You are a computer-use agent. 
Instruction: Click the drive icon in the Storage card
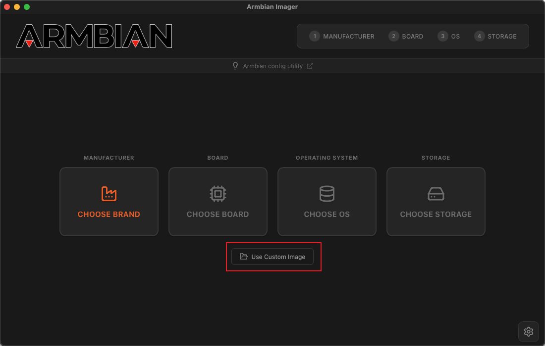[x=436, y=194]
